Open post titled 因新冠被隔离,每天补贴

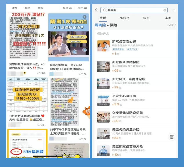[x=67, y=67]
